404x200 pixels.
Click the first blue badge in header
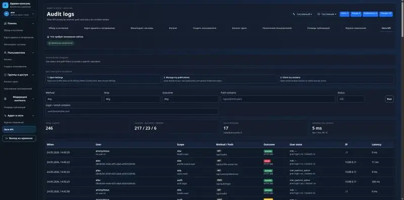344,14
